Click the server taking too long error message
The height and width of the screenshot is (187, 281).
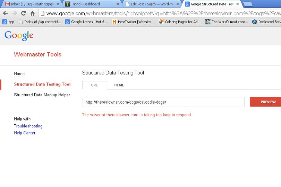[137, 115]
